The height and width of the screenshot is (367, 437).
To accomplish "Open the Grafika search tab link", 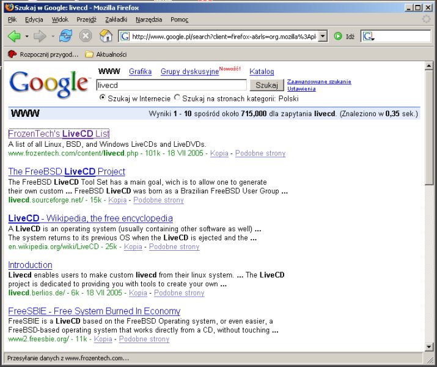I will pyautogui.click(x=140, y=72).
